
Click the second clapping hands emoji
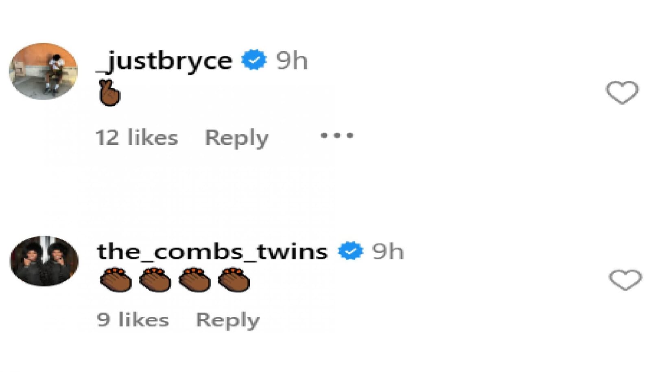click(154, 279)
